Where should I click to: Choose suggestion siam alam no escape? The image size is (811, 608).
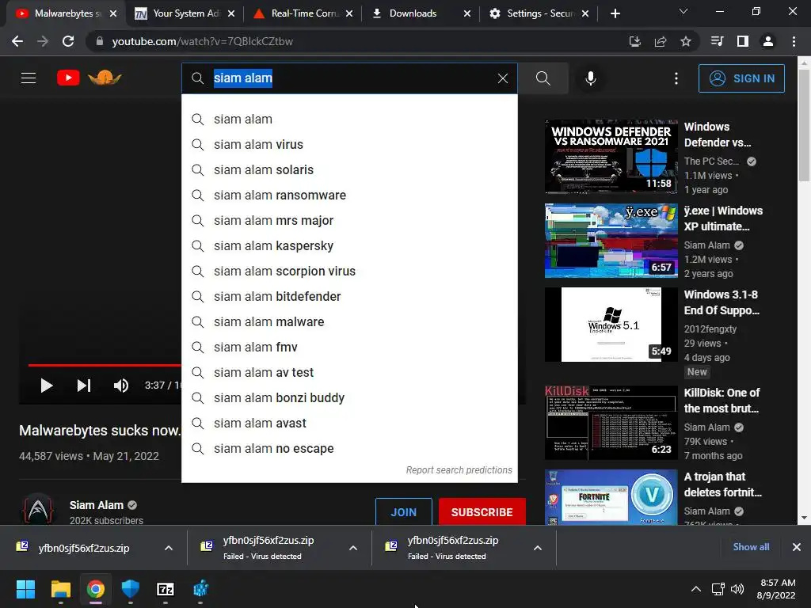pyautogui.click(x=349, y=448)
